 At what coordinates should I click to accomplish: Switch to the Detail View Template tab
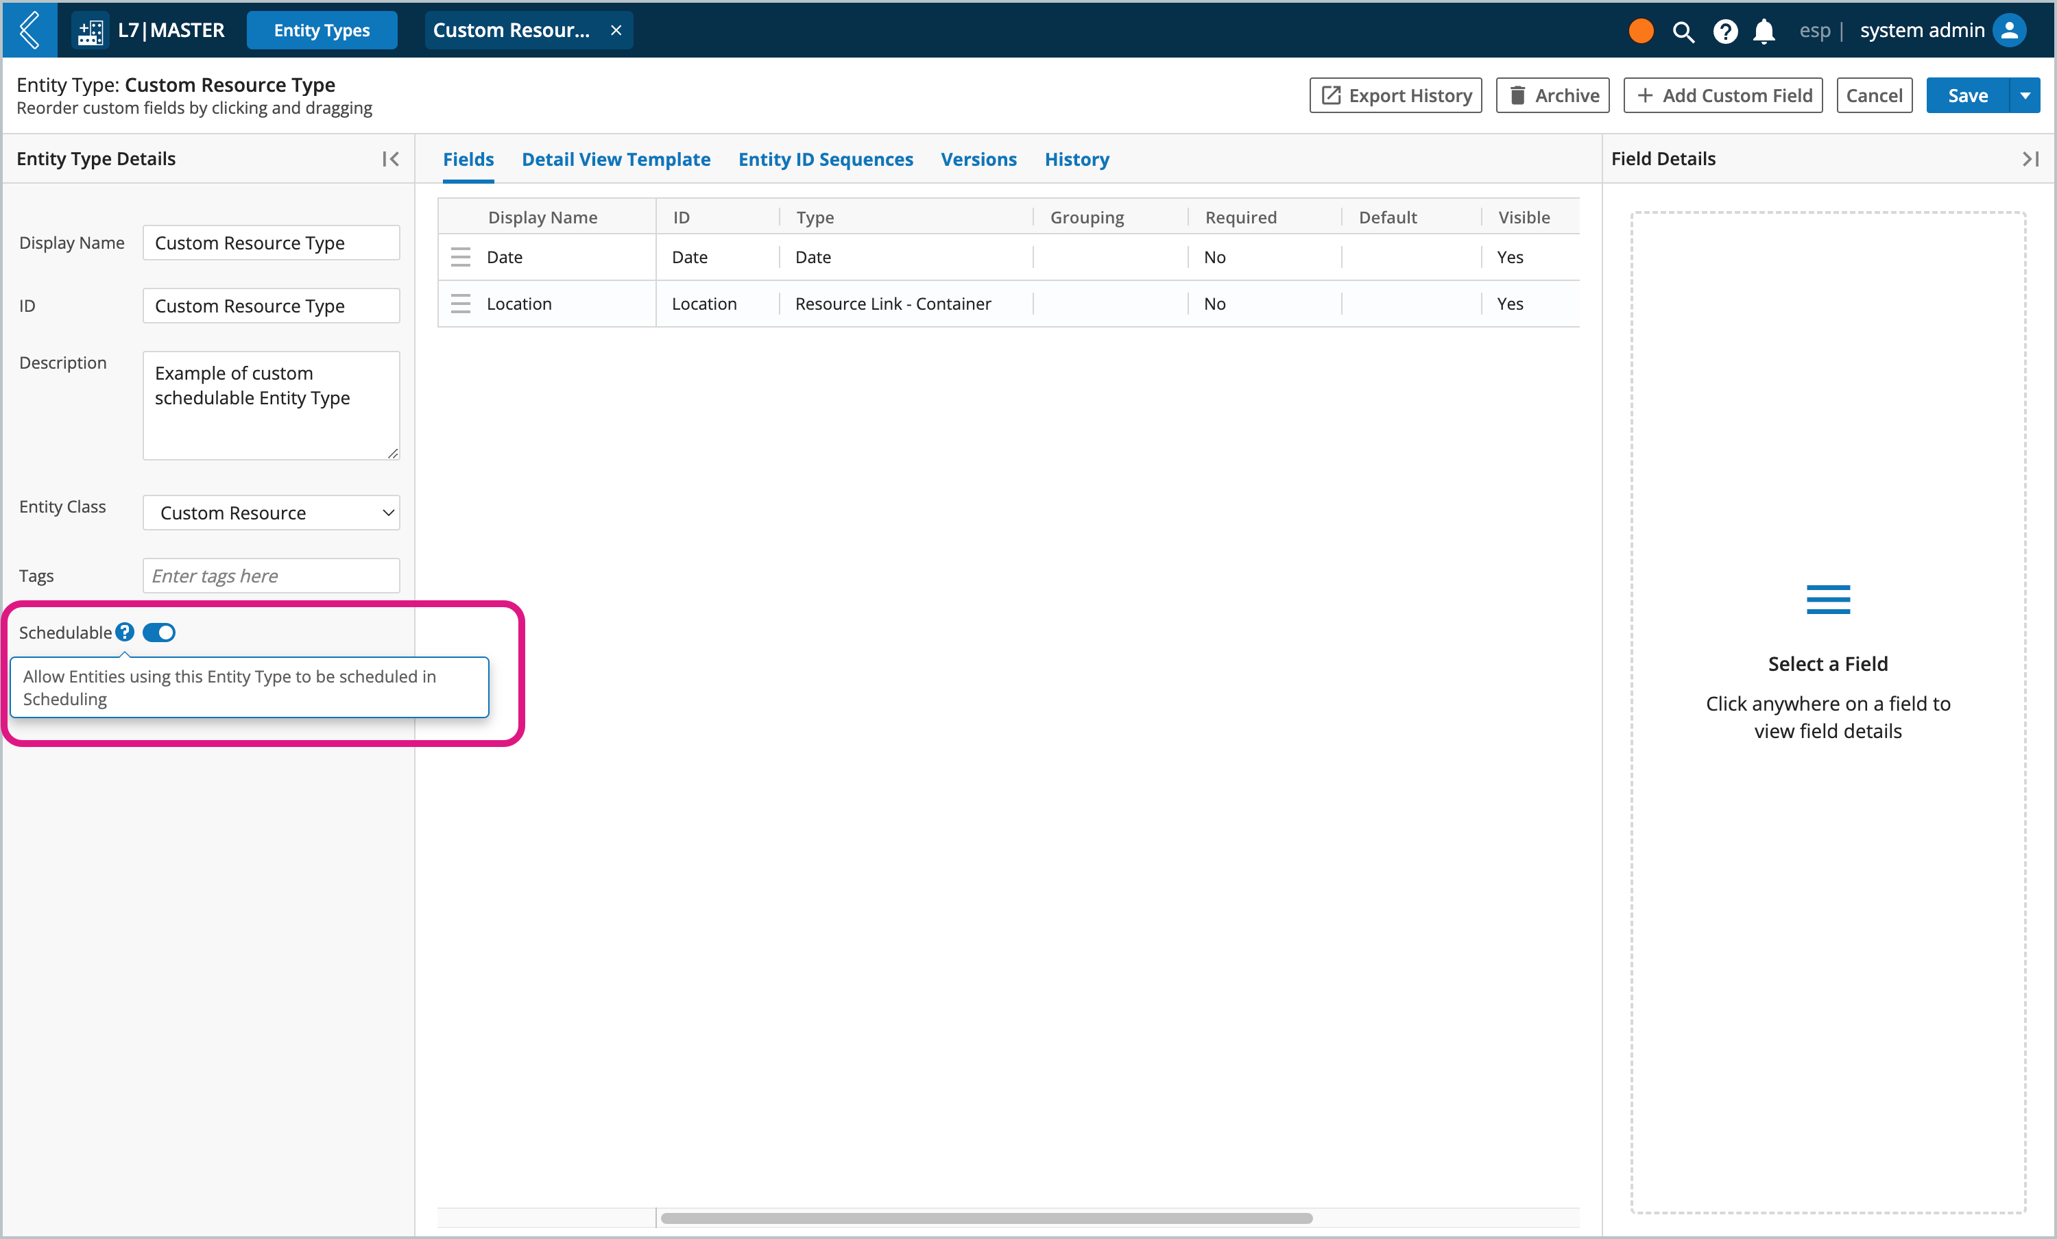click(616, 158)
